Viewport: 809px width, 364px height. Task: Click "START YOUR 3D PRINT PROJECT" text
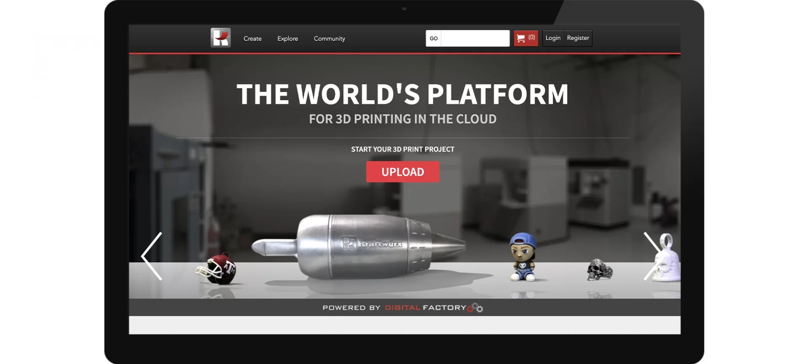point(402,149)
